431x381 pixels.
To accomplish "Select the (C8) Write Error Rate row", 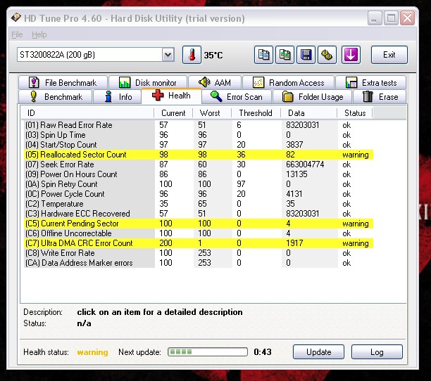I will 199,253.
